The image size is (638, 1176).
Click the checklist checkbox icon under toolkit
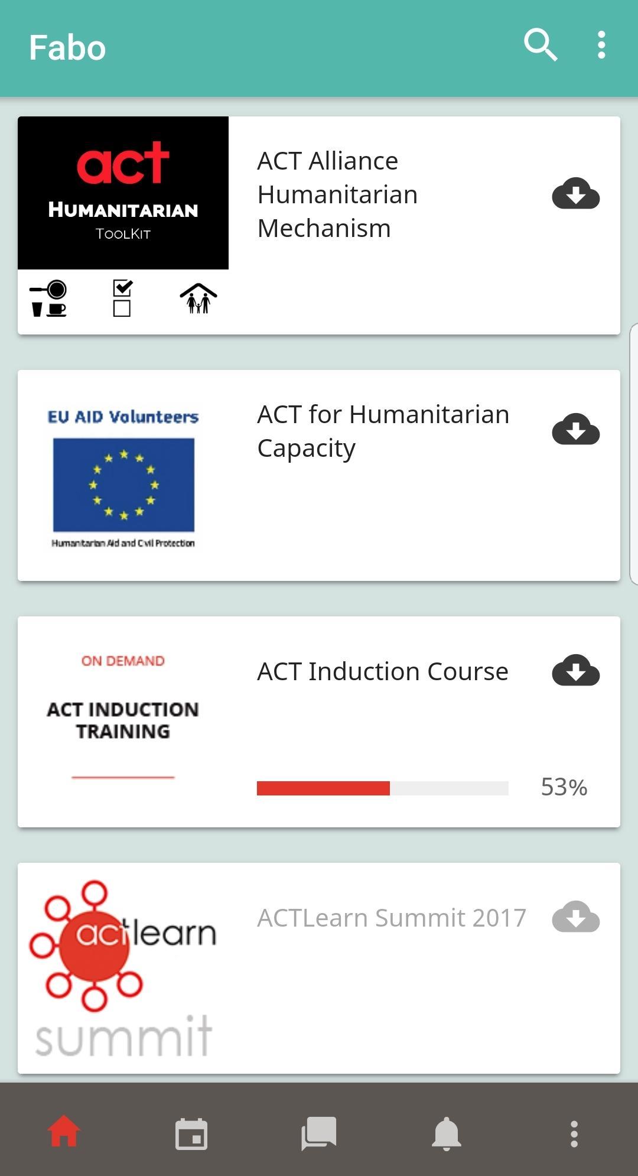coord(122,298)
